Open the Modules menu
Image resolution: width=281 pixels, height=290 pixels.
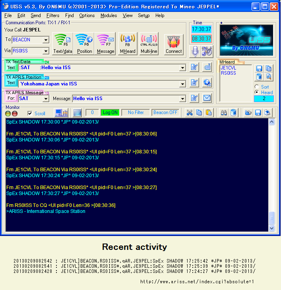pos(109,15)
